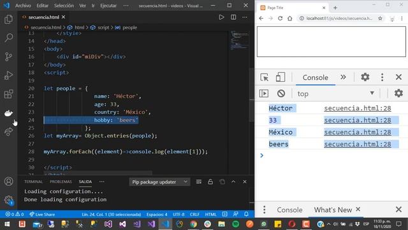The width and height of the screenshot is (408, 230).
Task: Toggle output scroll lock
Action: click(x=210, y=181)
